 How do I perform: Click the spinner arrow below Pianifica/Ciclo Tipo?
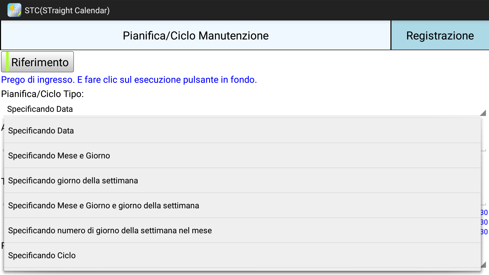click(x=483, y=113)
